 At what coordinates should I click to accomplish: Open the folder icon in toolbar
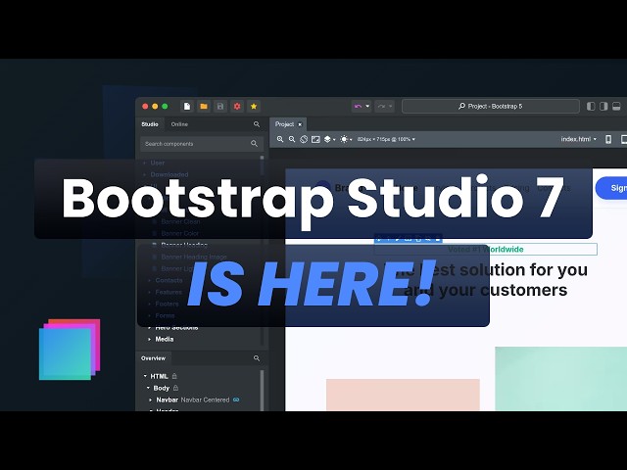(204, 107)
